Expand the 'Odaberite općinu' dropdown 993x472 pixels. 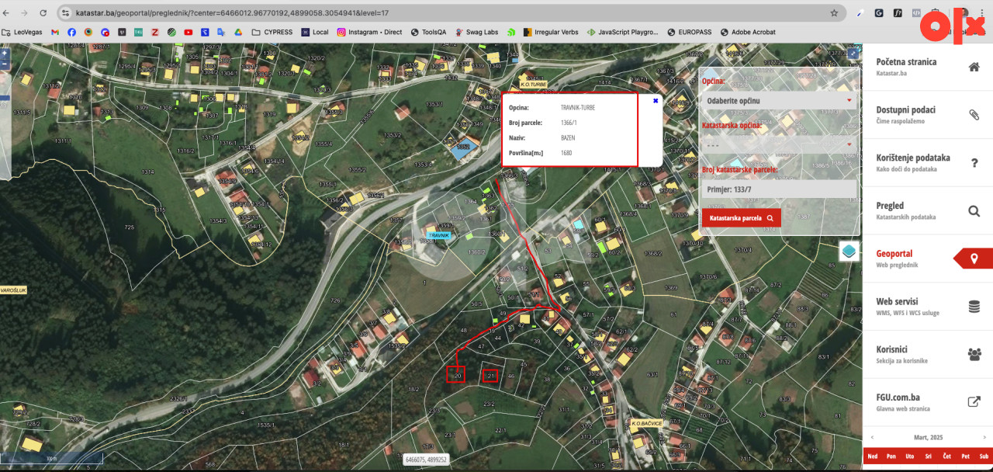779,101
